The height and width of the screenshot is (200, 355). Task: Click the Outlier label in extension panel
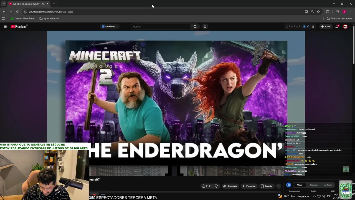pos(313,191)
